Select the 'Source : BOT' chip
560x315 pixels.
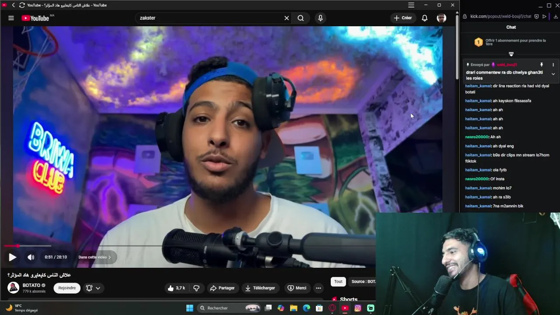click(x=362, y=282)
